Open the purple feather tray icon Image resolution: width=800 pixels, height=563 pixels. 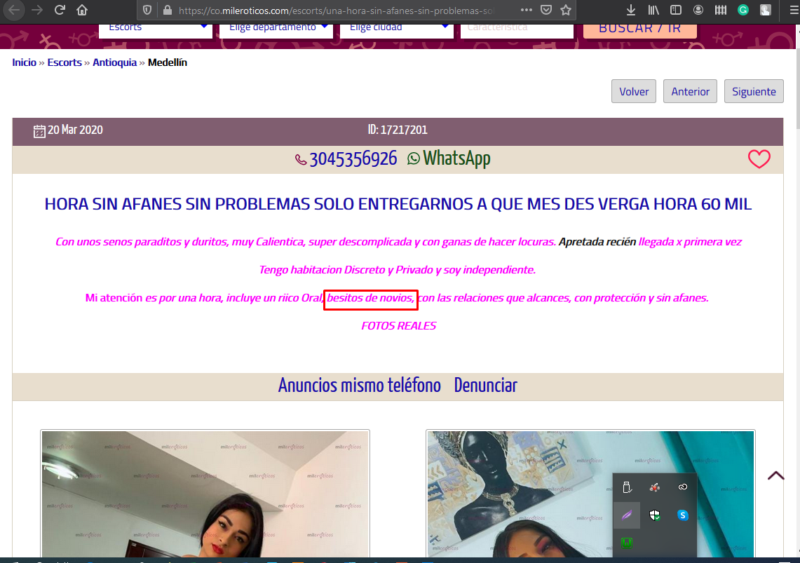[627, 515]
